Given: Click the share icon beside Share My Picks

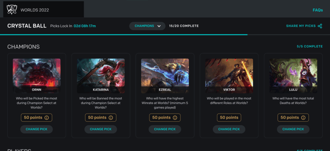Looking at the screenshot, I should (x=320, y=26).
